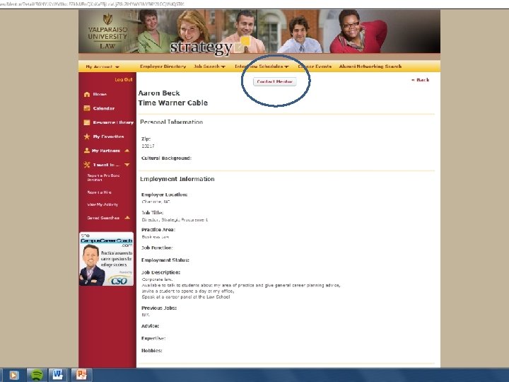Click the strategy banner title
Image resolution: width=509 pixels, height=382 pixels.
pyautogui.click(x=201, y=48)
